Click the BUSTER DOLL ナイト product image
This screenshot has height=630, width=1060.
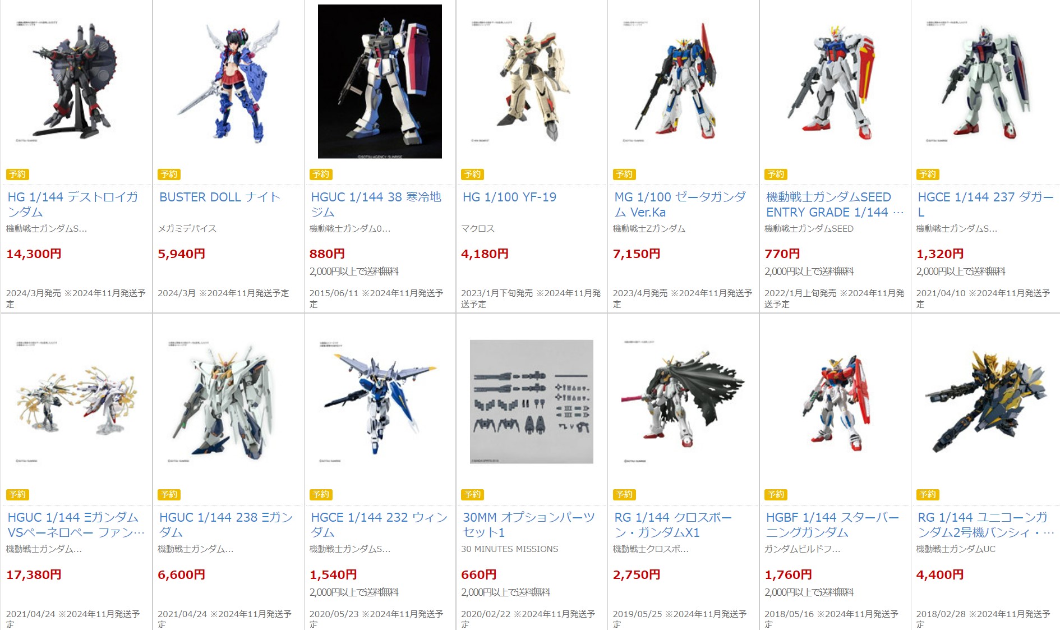click(228, 82)
